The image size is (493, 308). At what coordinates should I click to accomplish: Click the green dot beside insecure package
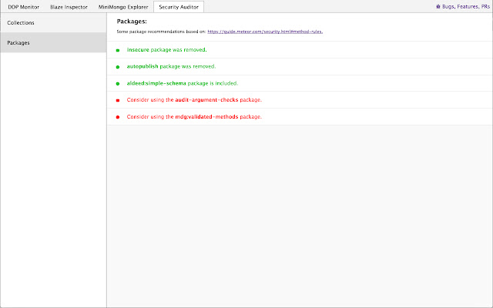(x=118, y=50)
